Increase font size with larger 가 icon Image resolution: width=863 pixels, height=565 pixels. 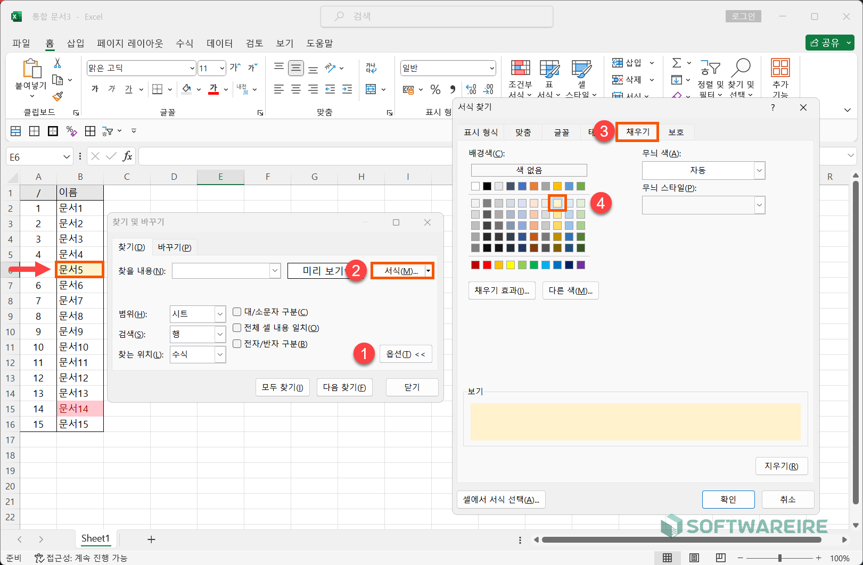point(235,68)
